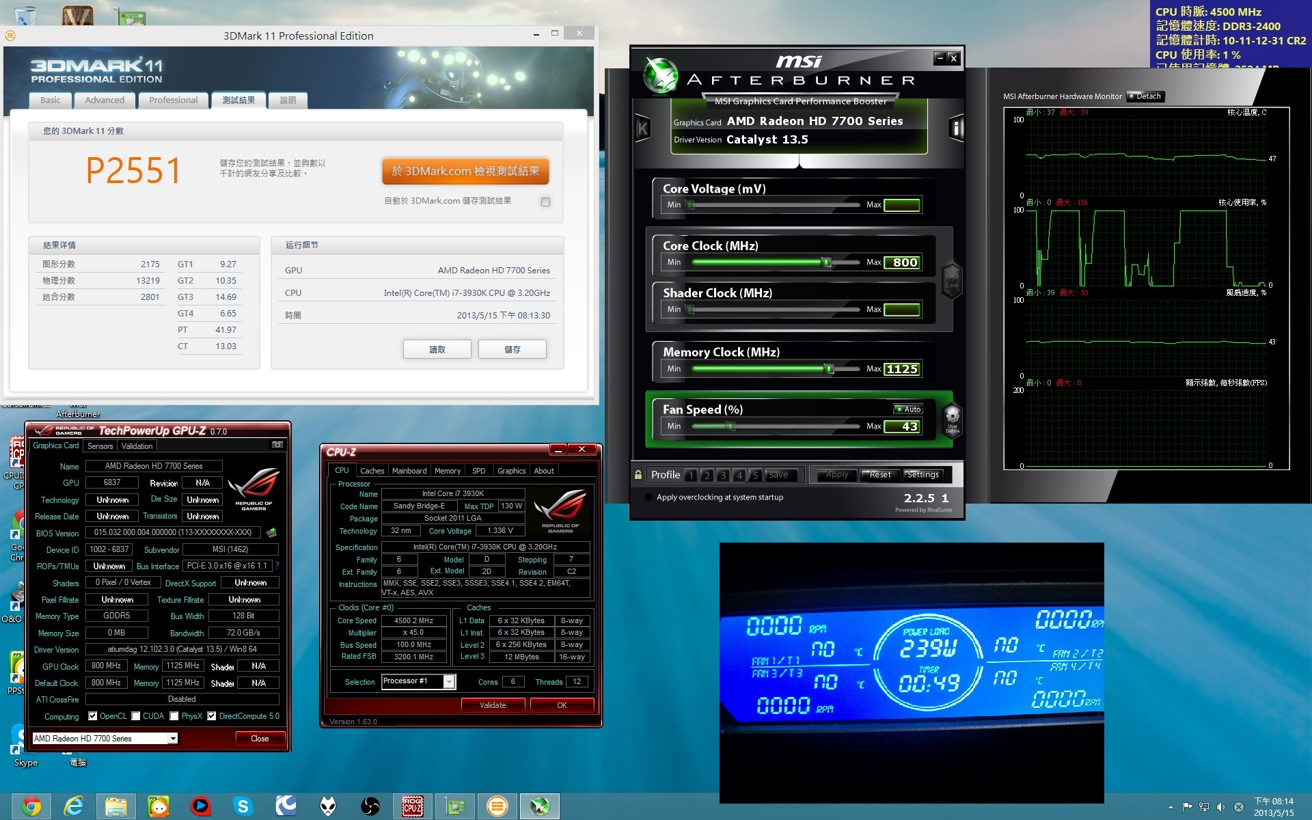The image size is (1312, 820).
Task: Click the system tray volume speaker icon
Action: (x=1220, y=807)
